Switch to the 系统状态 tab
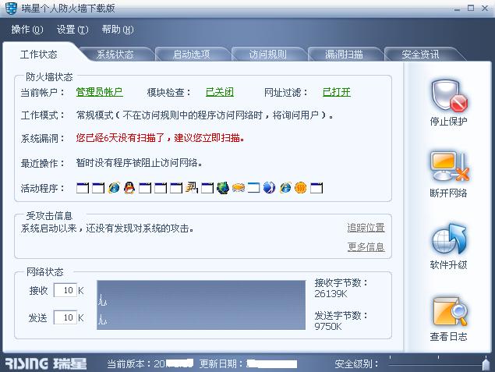This screenshot has width=495, height=372. 115,55
